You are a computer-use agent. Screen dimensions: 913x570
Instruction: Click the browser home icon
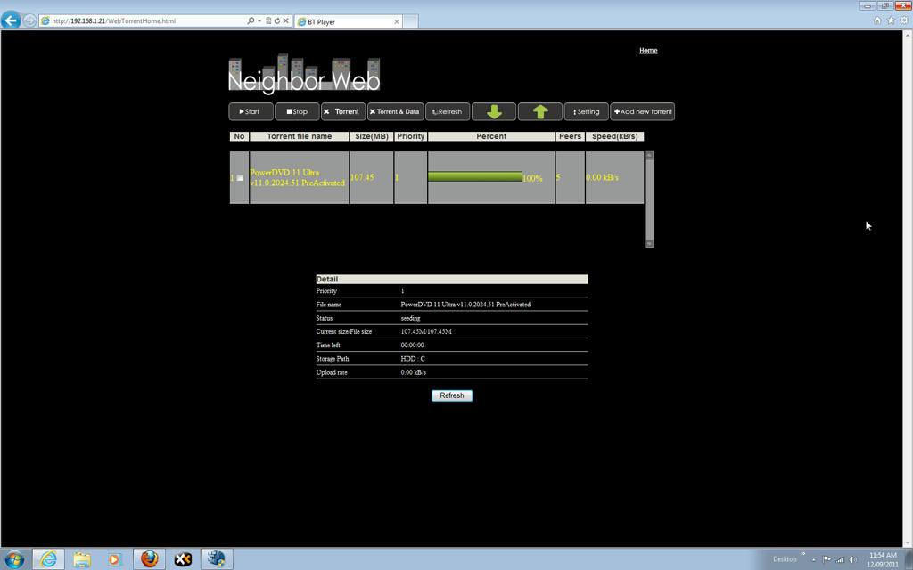click(877, 20)
